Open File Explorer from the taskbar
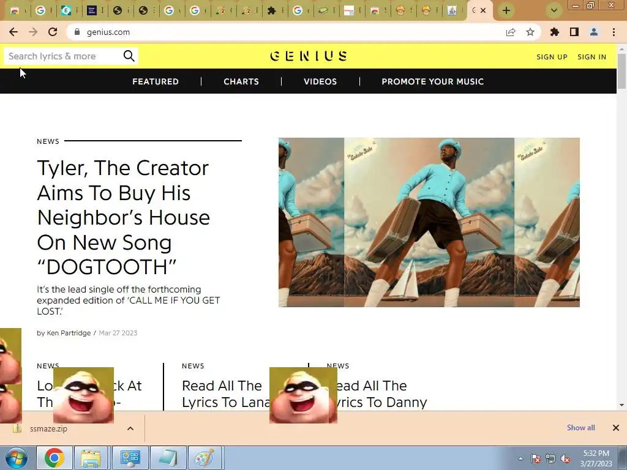 (91, 458)
